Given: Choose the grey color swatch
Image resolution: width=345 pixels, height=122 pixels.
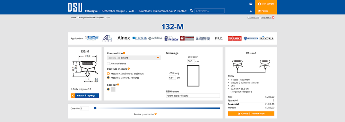Looking at the screenshot, I should click(113, 89).
